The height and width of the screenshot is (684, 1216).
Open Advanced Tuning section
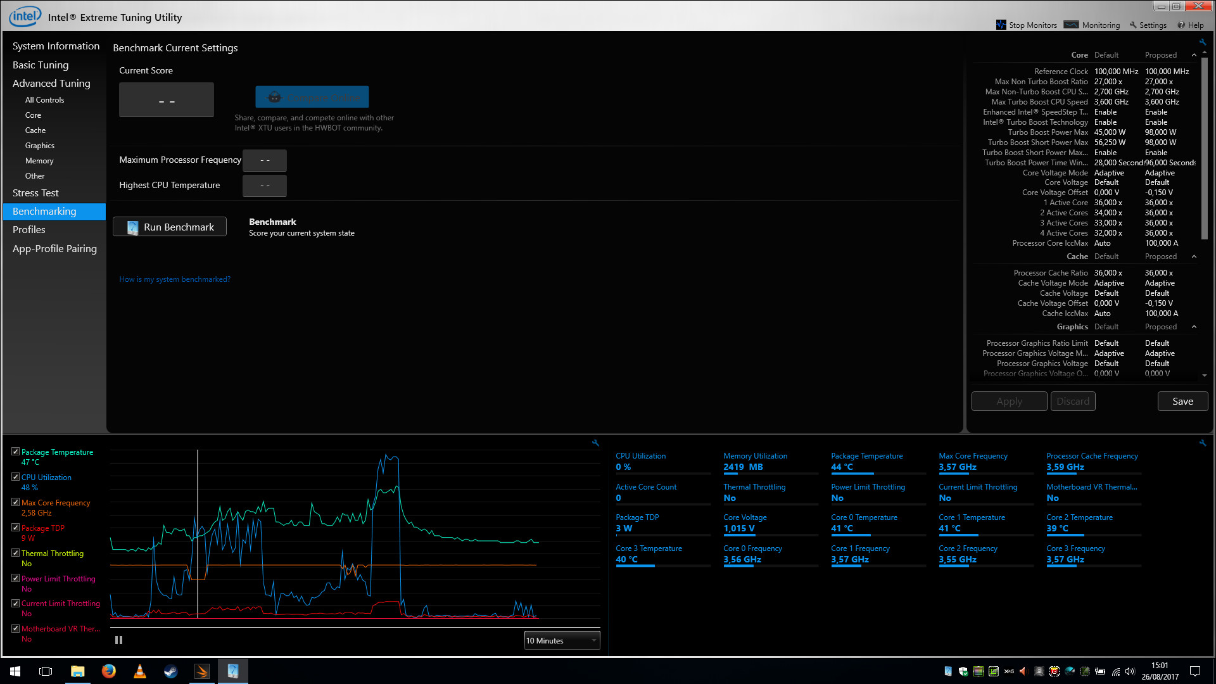pos(51,84)
